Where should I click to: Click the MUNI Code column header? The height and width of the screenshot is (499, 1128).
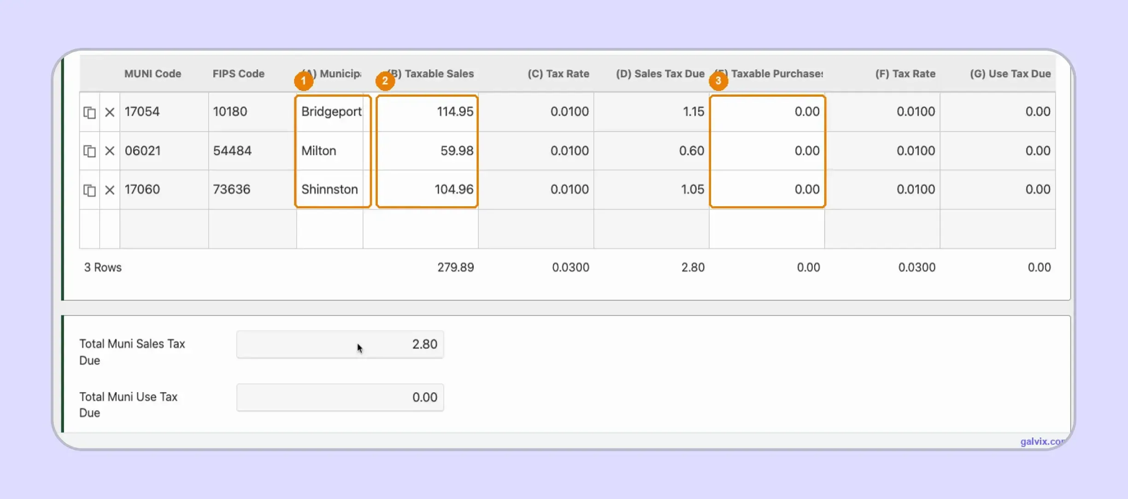[153, 74]
